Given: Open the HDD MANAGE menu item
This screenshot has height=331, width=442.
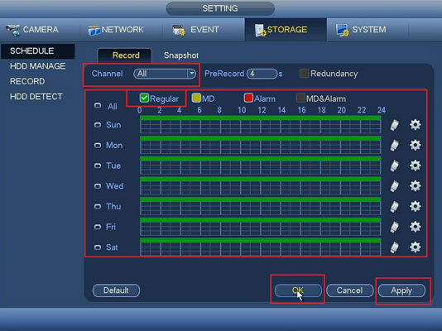Looking at the screenshot, I should [x=37, y=66].
